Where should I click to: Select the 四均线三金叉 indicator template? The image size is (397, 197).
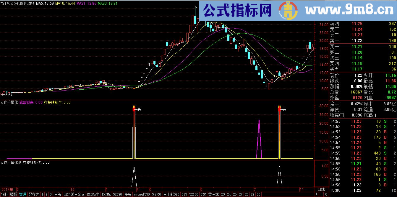click(74, 195)
